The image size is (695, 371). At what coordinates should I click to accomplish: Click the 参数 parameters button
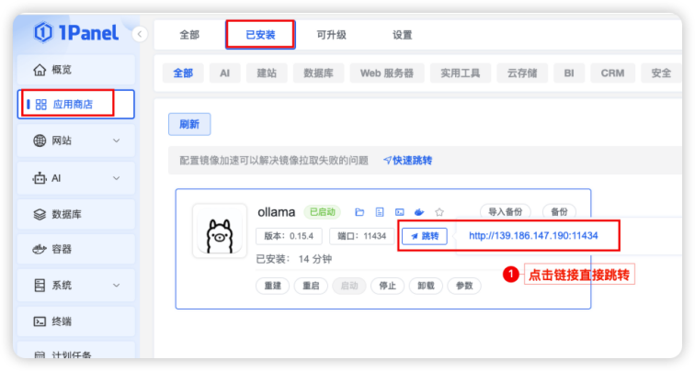click(x=464, y=286)
